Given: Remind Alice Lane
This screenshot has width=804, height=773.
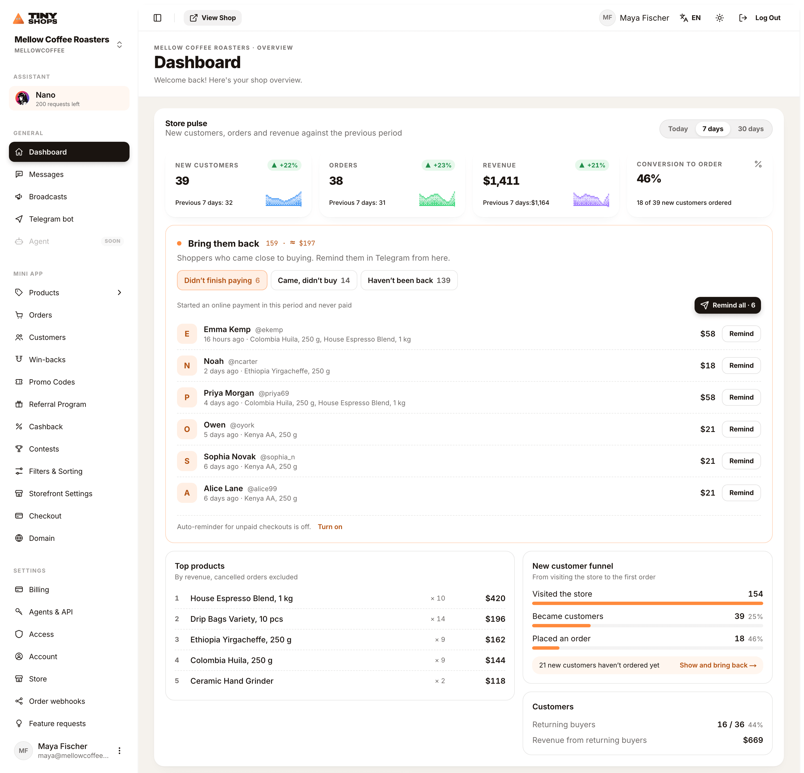Looking at the screenshot, I should click(741, 493).
